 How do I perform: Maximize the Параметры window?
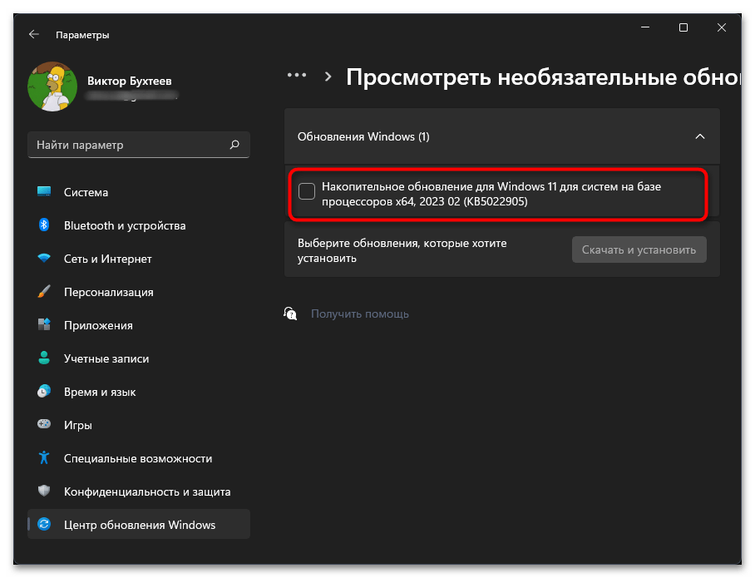pyautogui.click(x=683, y=27)
